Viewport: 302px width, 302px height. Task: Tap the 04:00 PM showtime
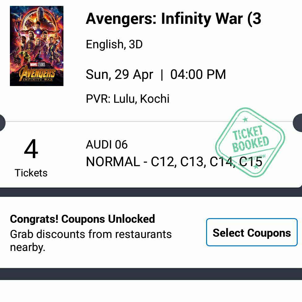coord(198,75)
